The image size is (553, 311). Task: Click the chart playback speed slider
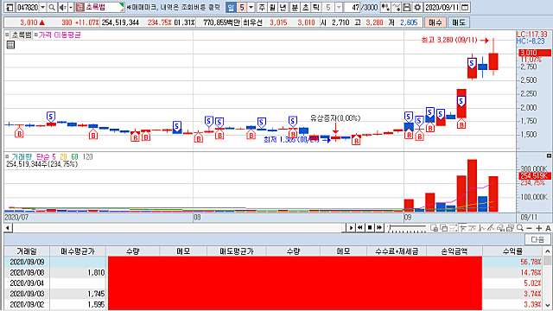(406, 228)
